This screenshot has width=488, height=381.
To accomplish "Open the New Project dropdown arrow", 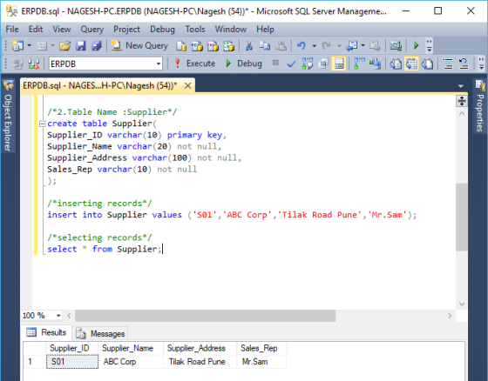I will click(x=30, y=46).
